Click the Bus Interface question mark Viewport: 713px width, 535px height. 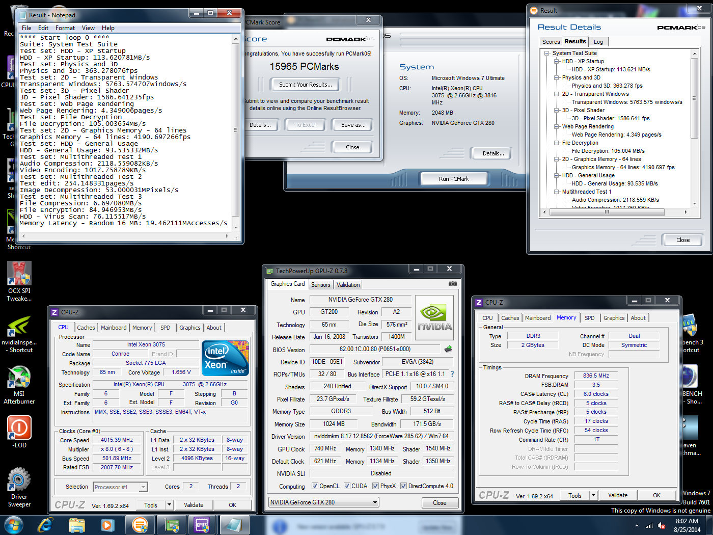coord(452,374)
